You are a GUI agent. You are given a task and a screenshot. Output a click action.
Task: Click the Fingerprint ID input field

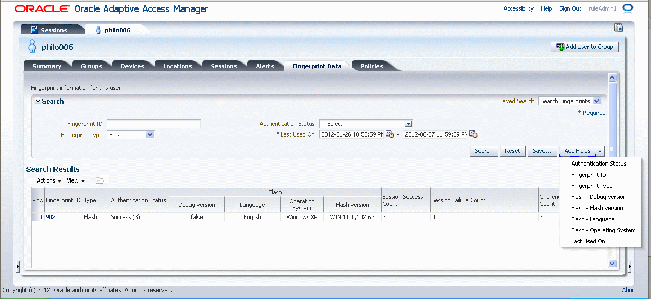(154, 124)
